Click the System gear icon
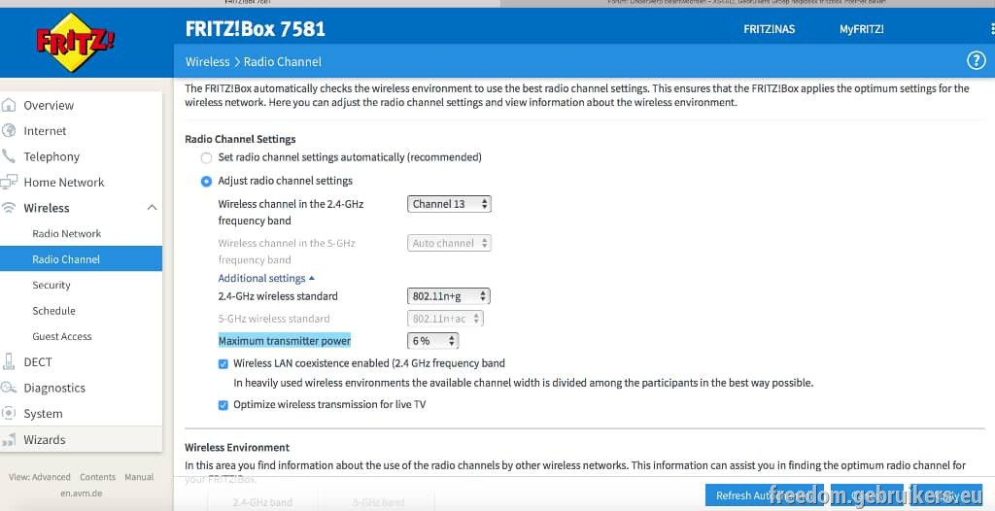The width and height of the screenshot is (995, 511). tap(9, 413)
